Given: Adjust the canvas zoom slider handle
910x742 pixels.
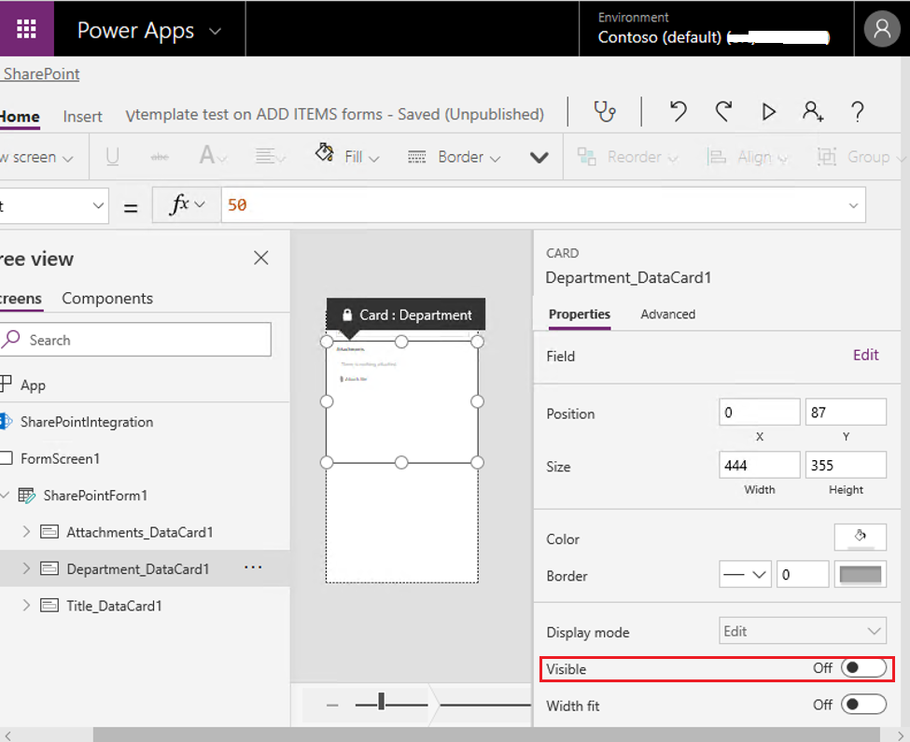Looking at the screenshot, I should (382, 701).
